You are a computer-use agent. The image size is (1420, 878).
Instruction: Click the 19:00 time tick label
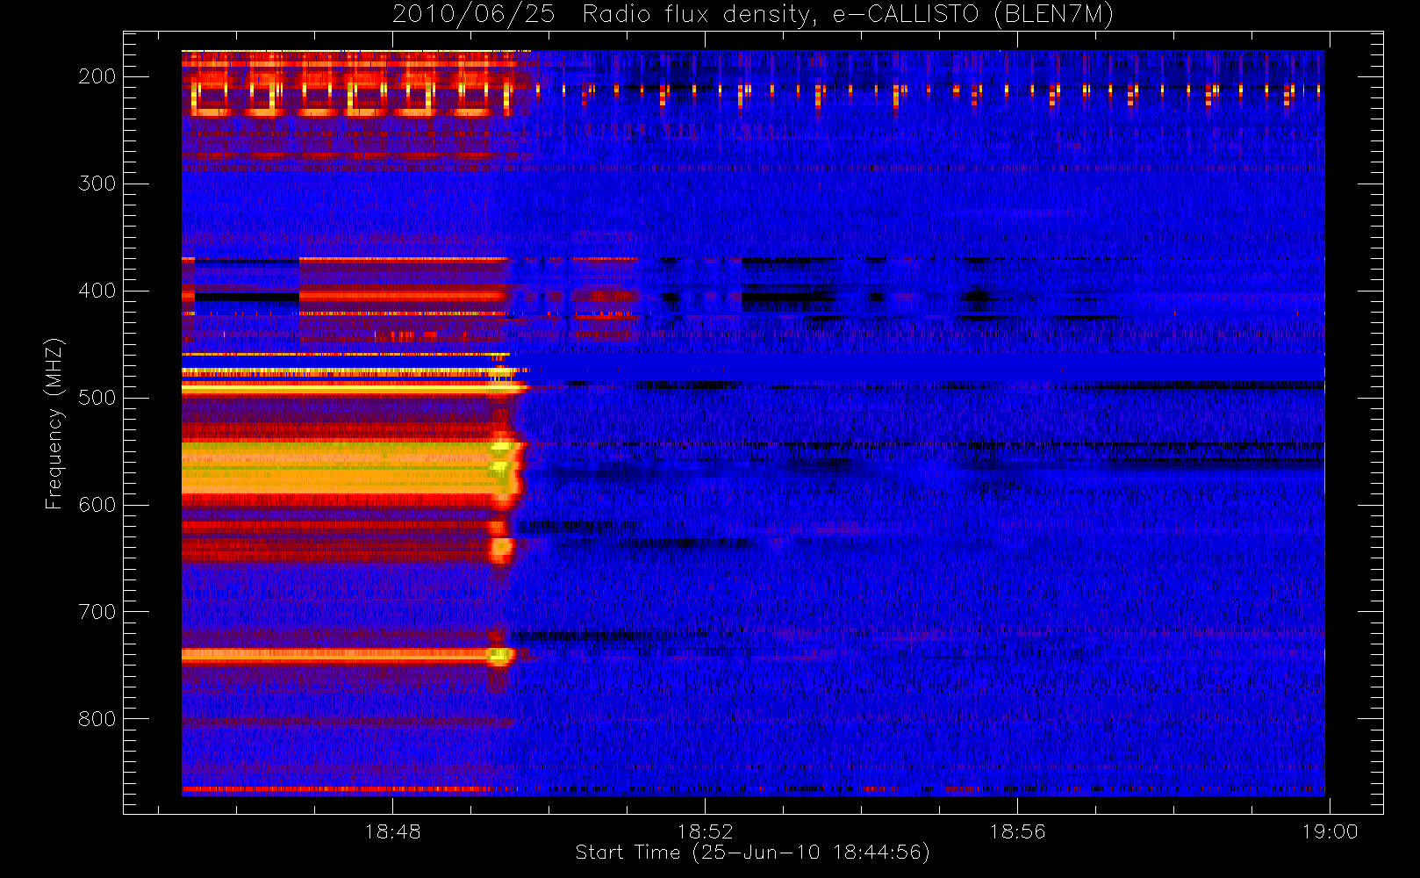click(1330, 831)
